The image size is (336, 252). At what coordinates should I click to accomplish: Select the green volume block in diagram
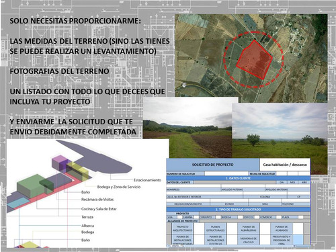[x=30, y=186]
